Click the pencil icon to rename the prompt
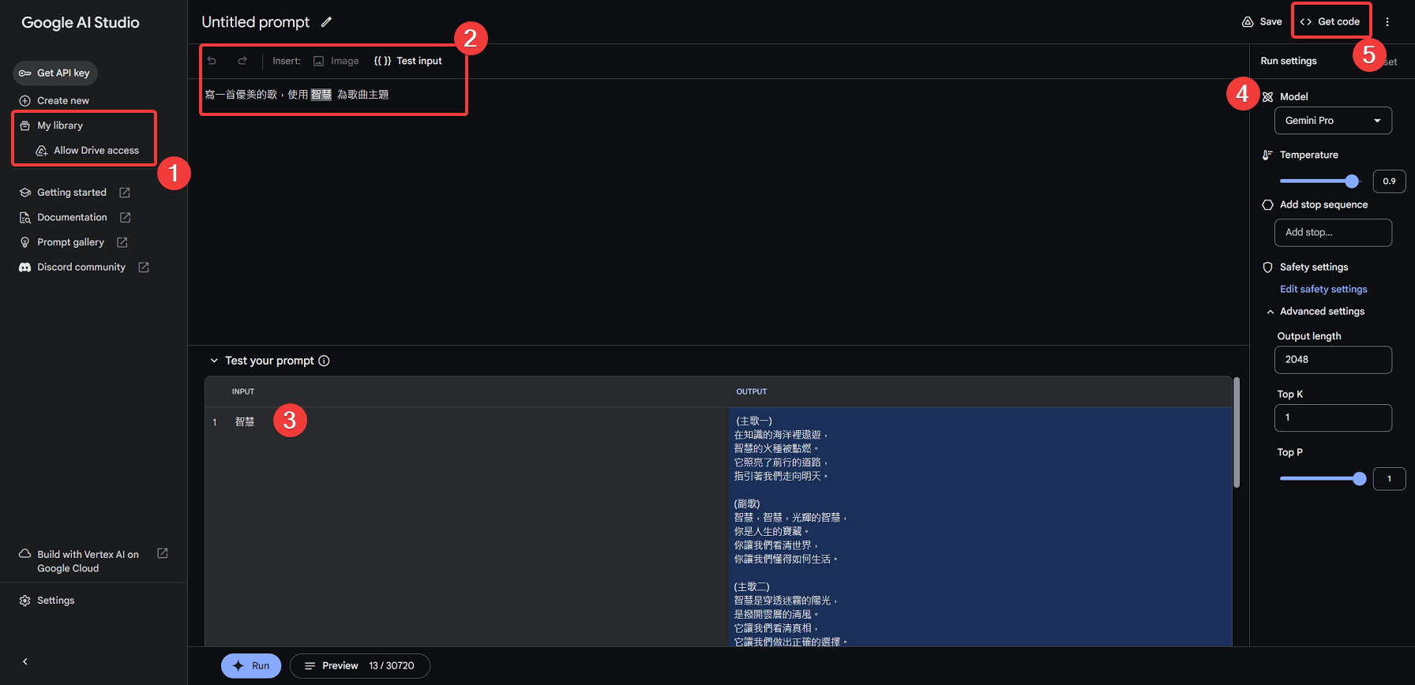 pos(326,22)
